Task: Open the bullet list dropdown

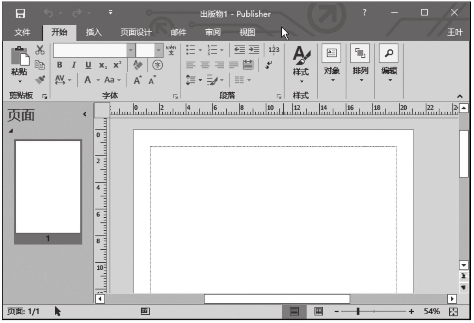Action: point(200,50)
